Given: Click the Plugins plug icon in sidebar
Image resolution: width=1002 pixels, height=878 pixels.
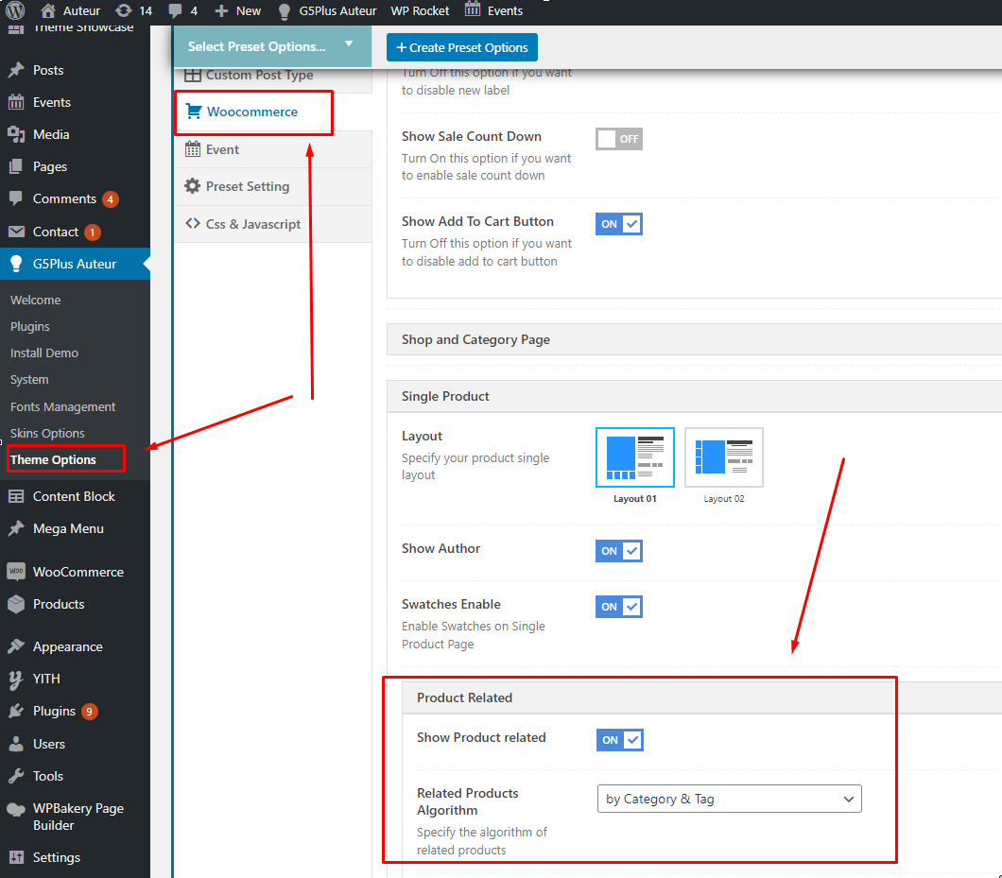Looking at the screenshot, I should click(x=16, y=712).
